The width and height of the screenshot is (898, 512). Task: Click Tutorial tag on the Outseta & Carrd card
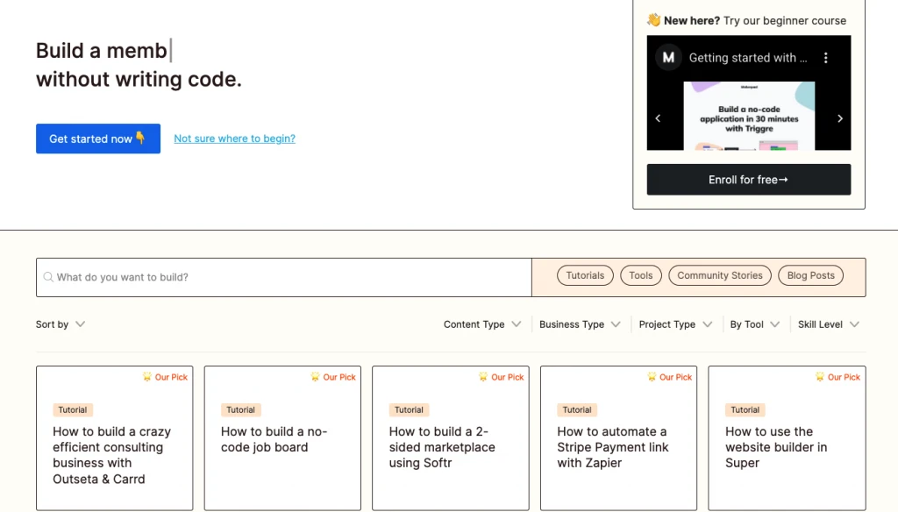[73, 410]
